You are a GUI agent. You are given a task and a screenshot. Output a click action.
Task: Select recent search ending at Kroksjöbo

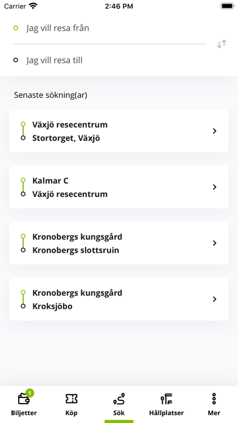click(119, 300)
